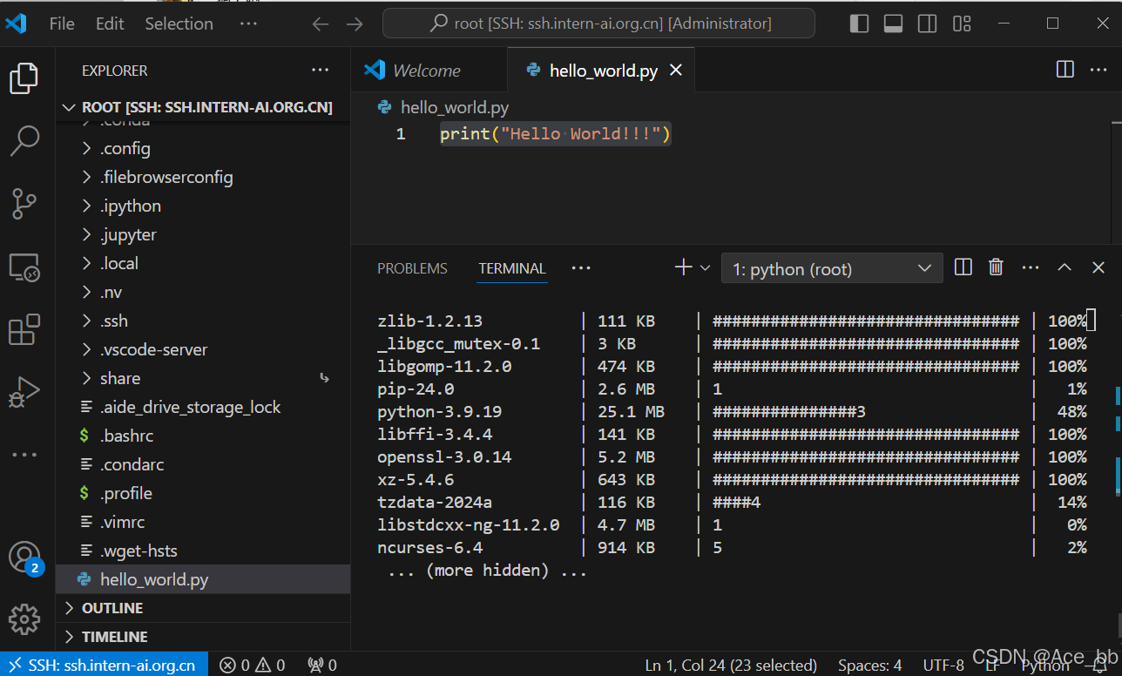
Task: Open Customize Layout menu icon
Action: (x=962, y=24)
